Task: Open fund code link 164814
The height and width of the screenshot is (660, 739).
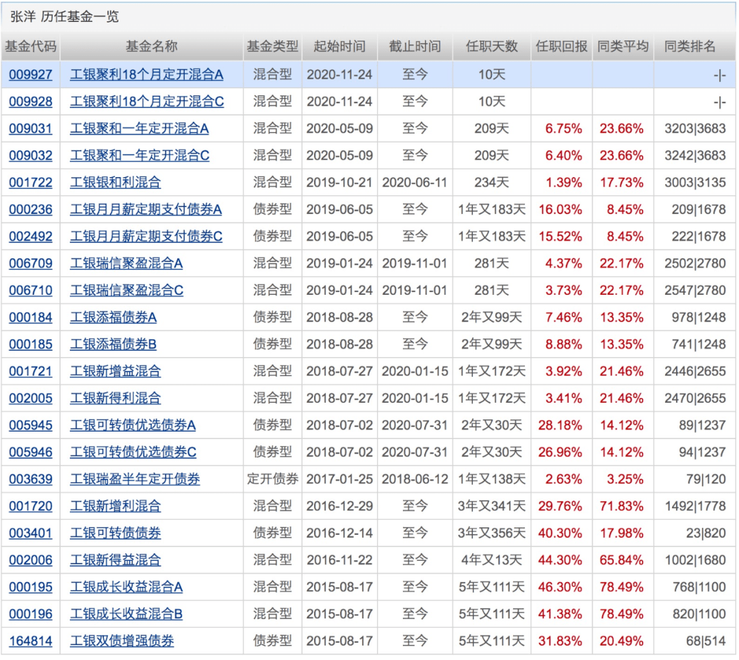Action: (x=31, y=641)
